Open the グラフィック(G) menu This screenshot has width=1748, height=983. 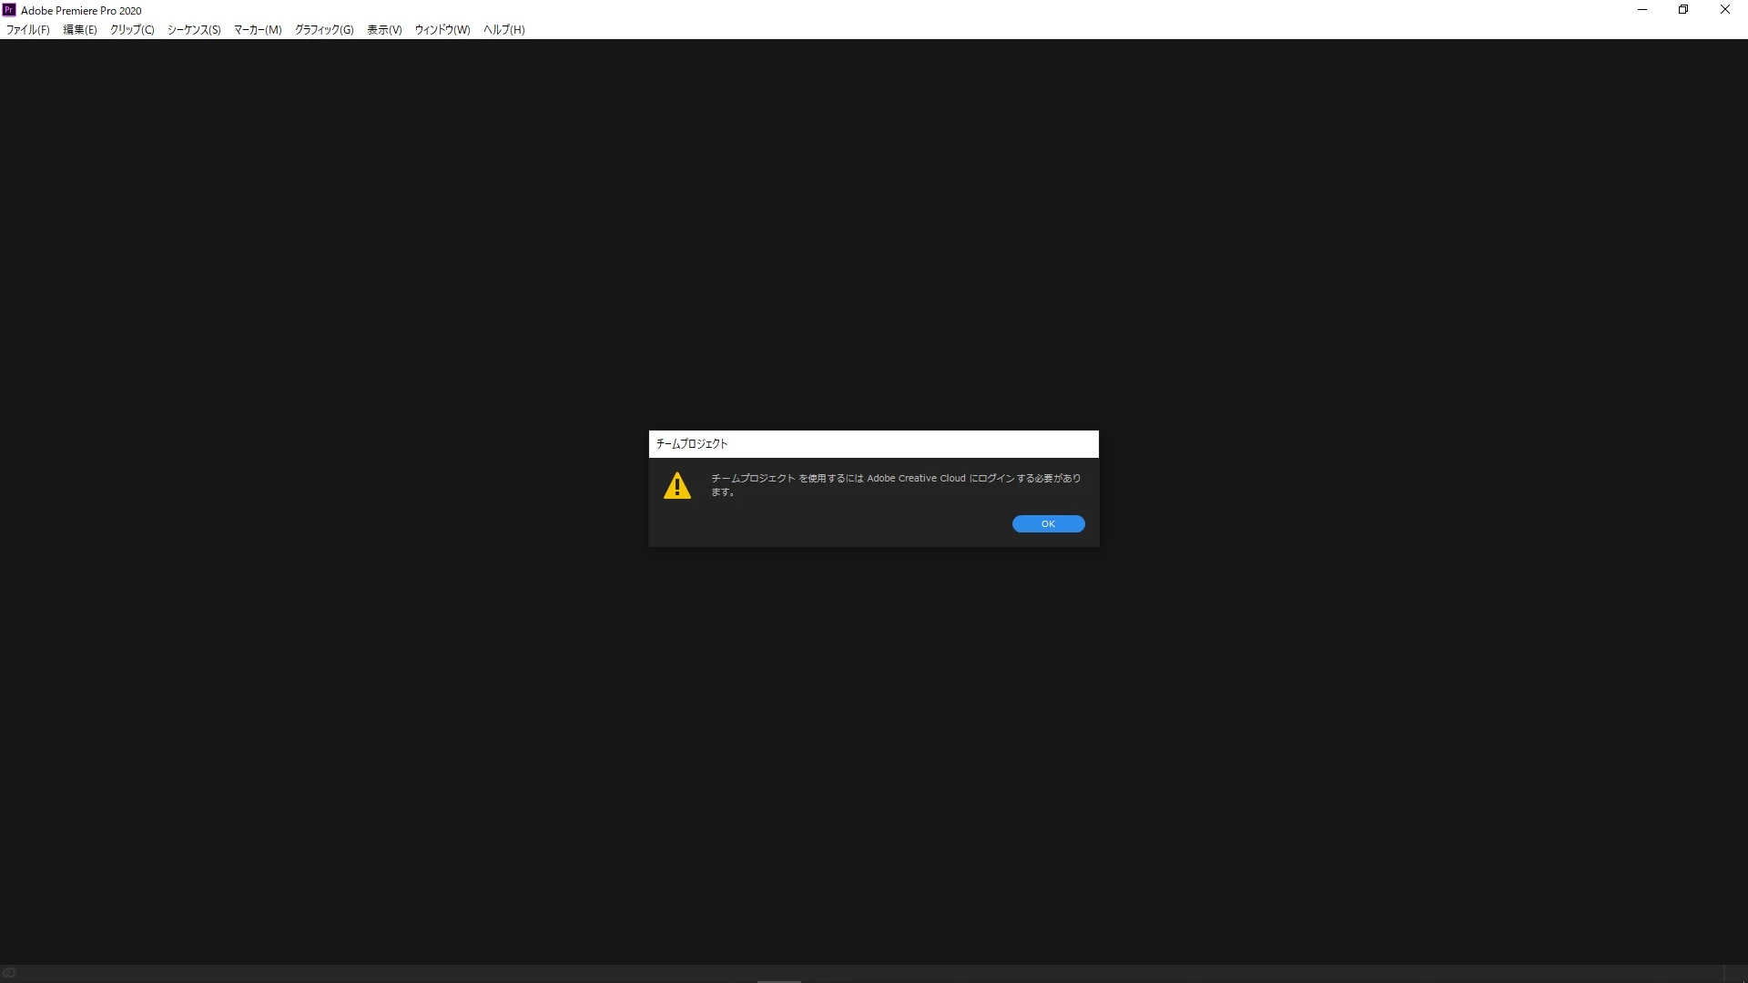[x=324, y=30]
